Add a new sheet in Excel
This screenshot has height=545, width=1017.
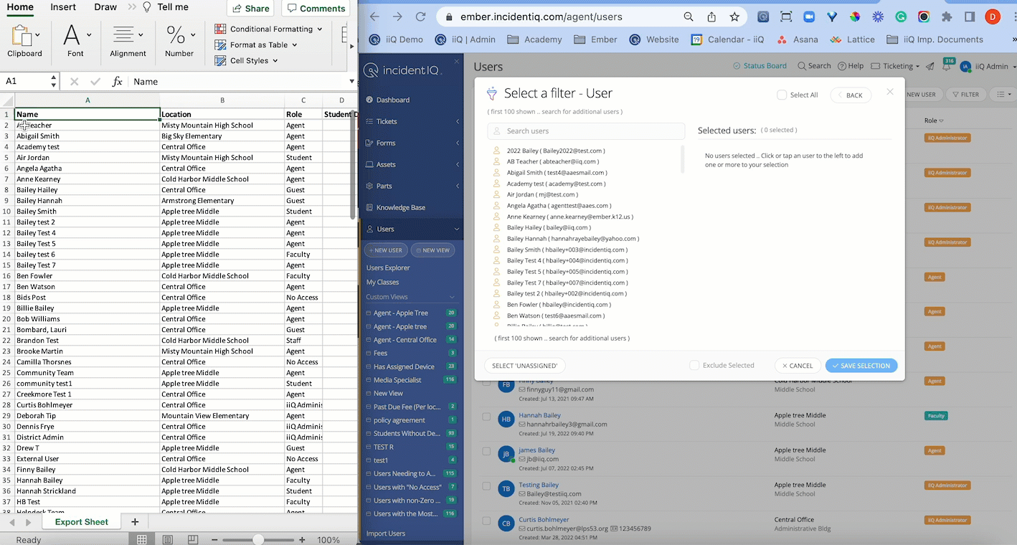point(134,522)
